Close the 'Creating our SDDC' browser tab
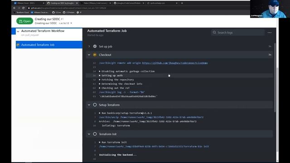 [x=77, y=3]
